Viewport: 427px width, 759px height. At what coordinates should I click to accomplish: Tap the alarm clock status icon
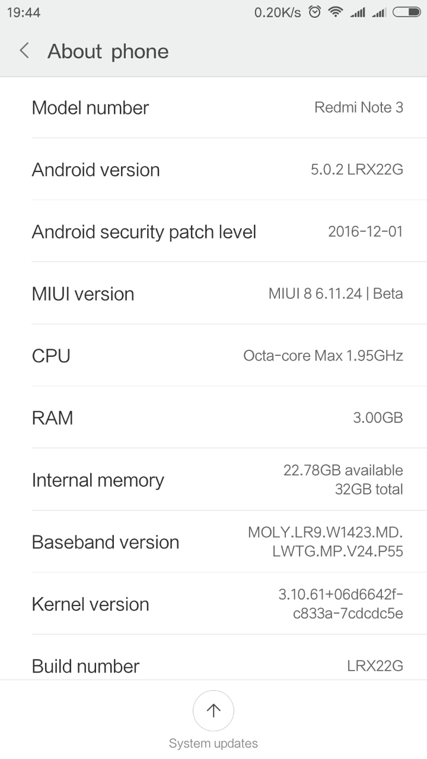(x=315, y=12)
